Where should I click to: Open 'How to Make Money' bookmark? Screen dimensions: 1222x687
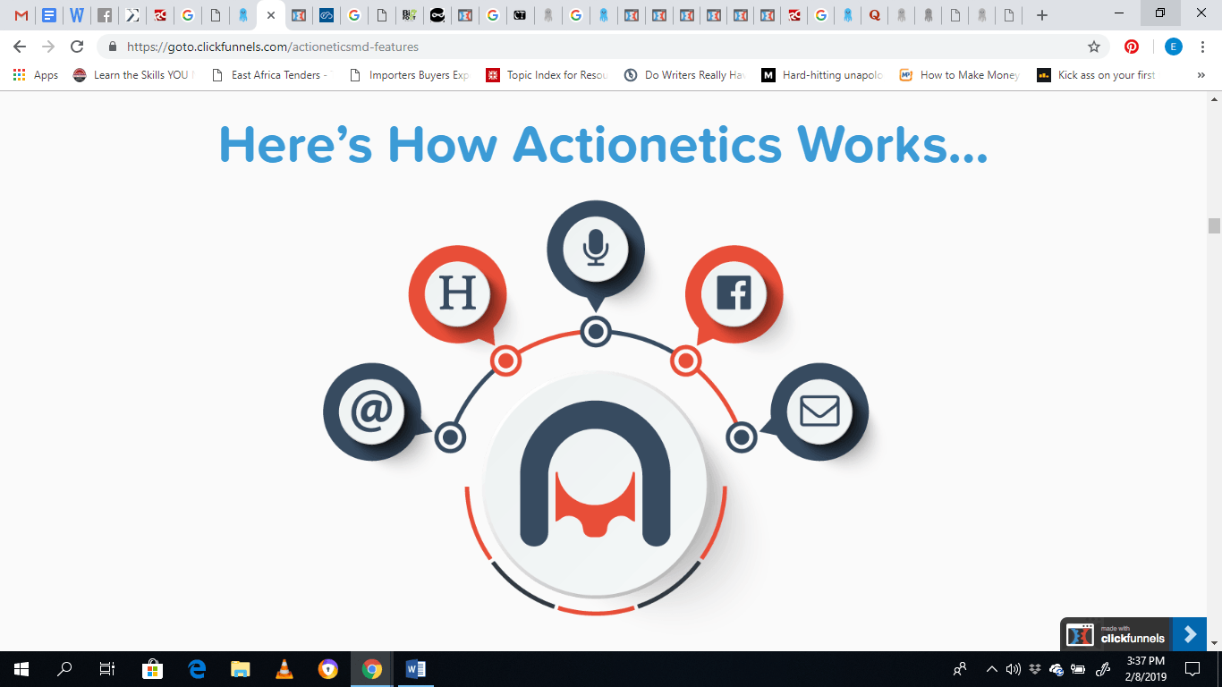(x=961, y=75)
